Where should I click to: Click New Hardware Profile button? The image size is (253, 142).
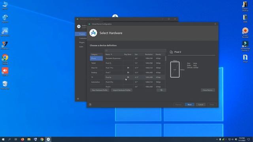pyautogui.click(x=100, y=90)
